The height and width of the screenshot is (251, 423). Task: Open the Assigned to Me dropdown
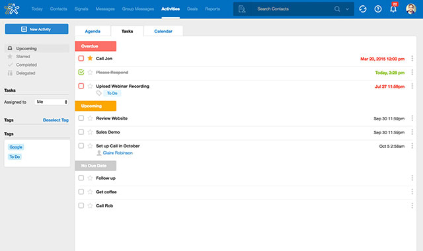[x=52, y=102]
